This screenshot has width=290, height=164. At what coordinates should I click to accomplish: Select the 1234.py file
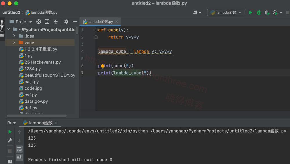coord(30,69)
